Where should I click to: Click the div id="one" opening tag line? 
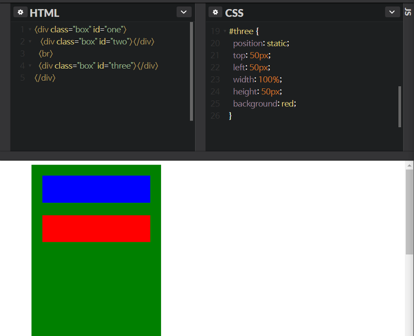click(x=81, y=29)
